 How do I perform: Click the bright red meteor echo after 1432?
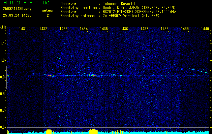[x=49, y=75]
